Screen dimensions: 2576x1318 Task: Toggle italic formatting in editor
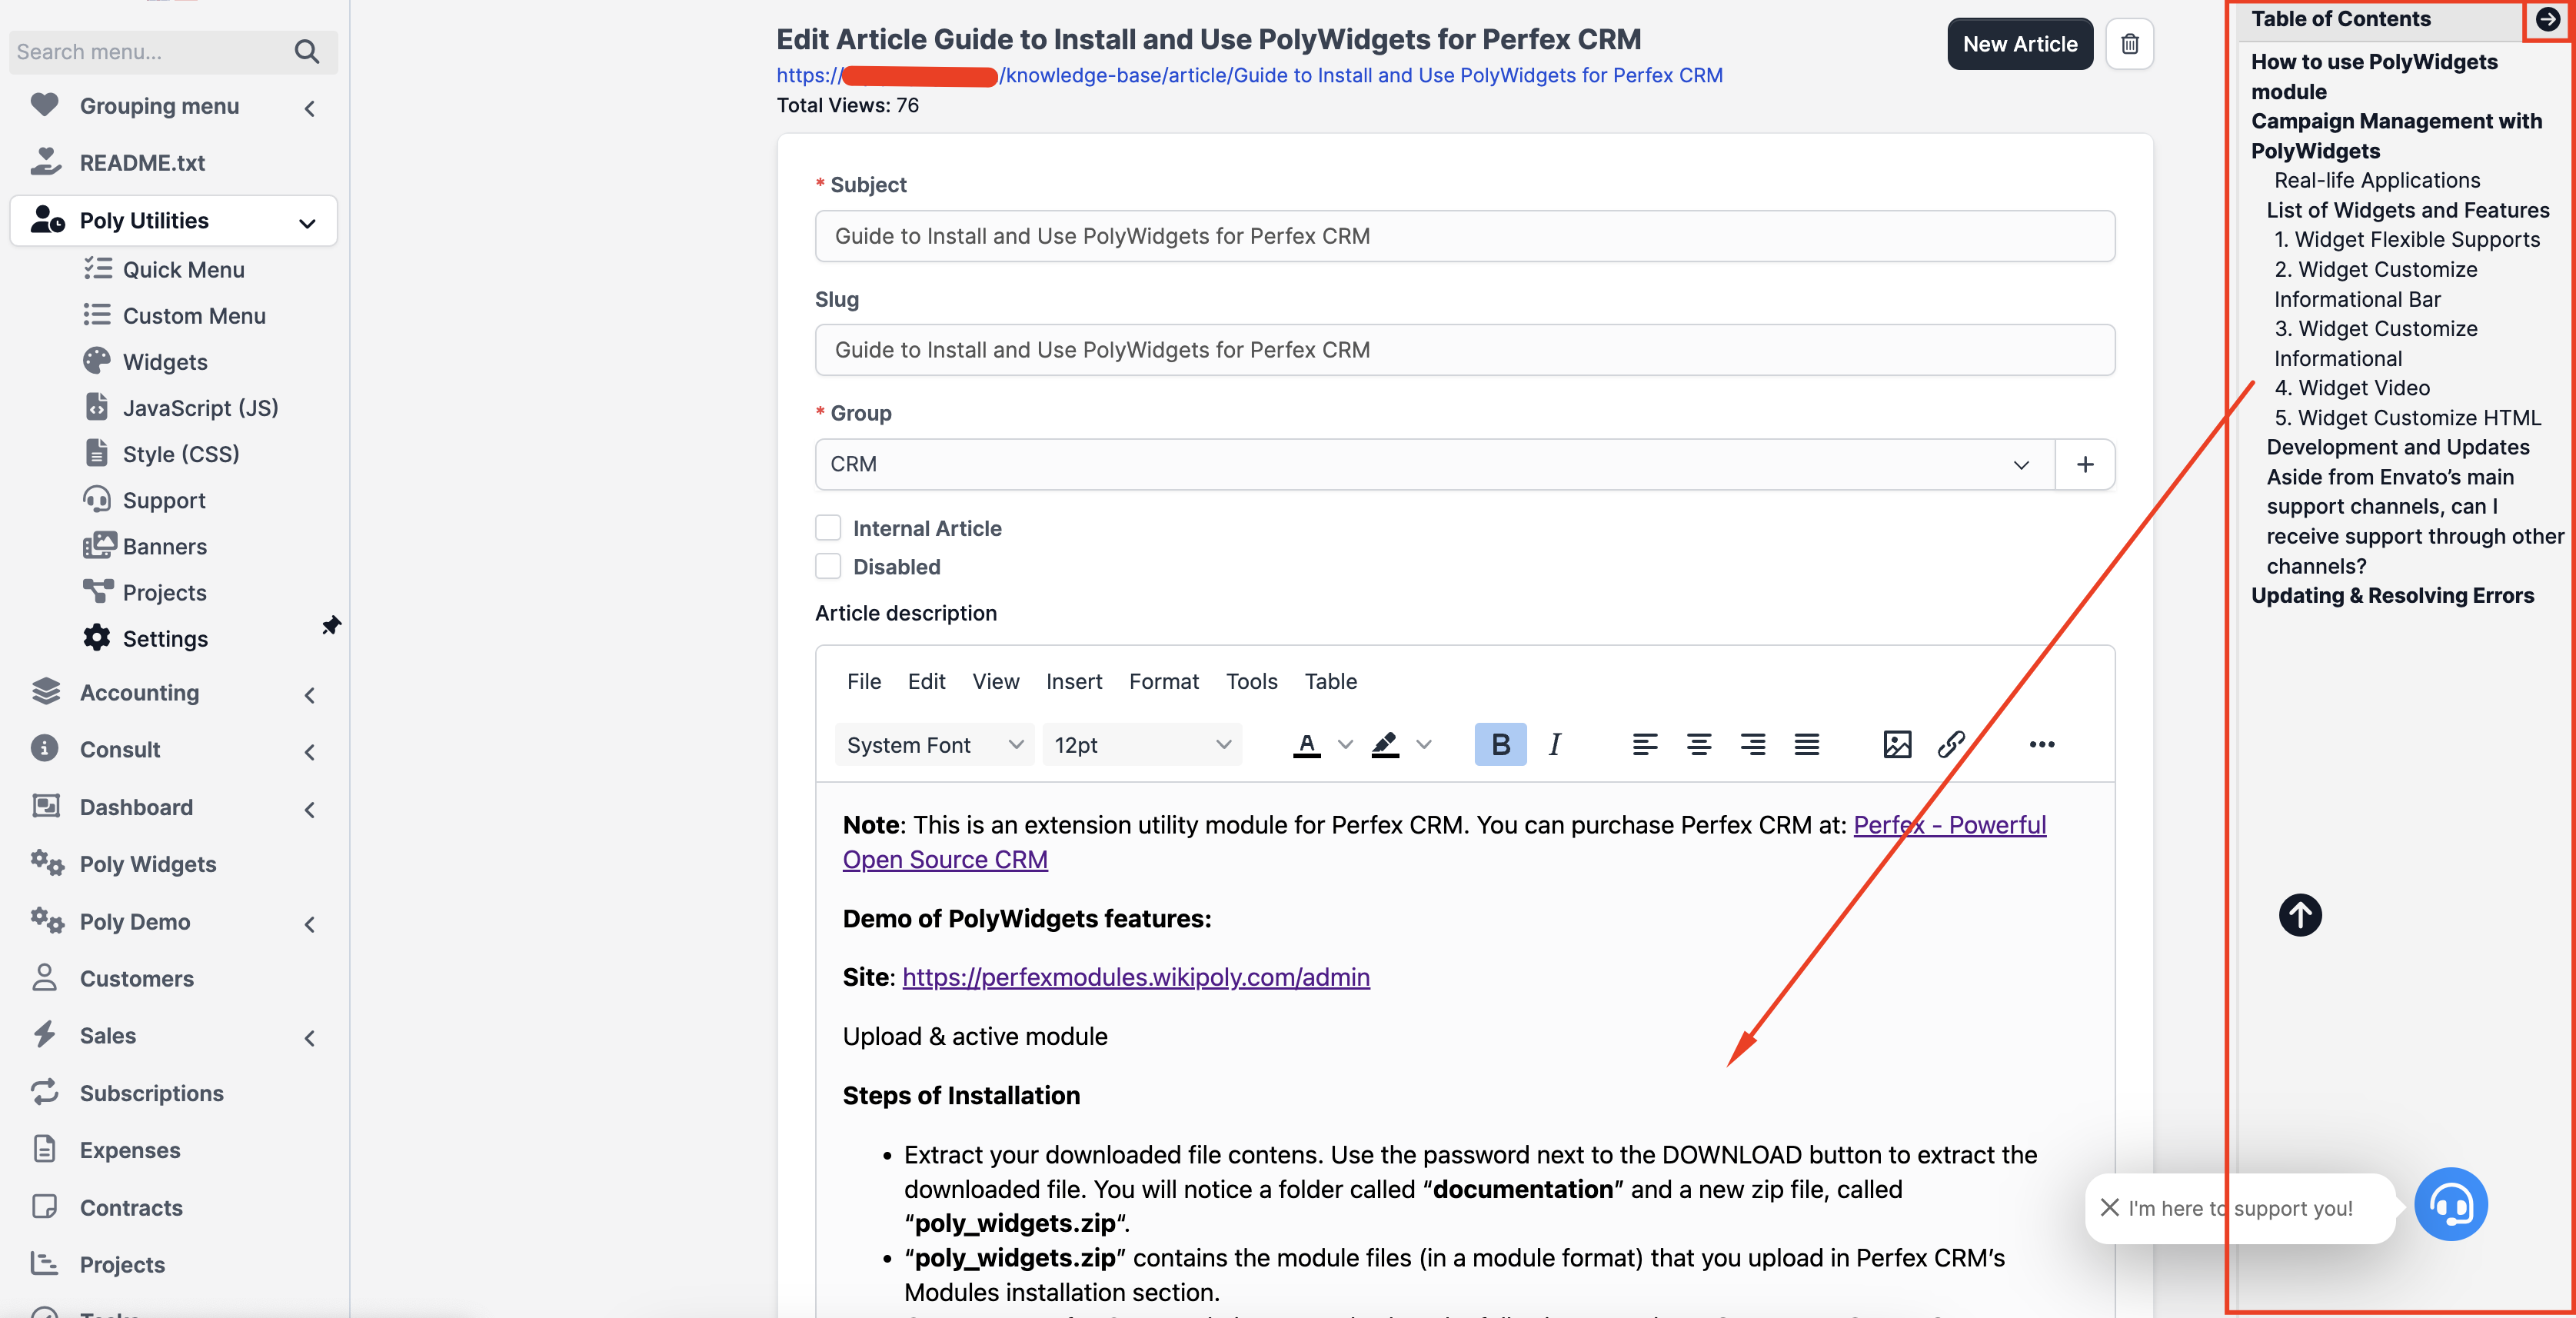coord(1554,744)
